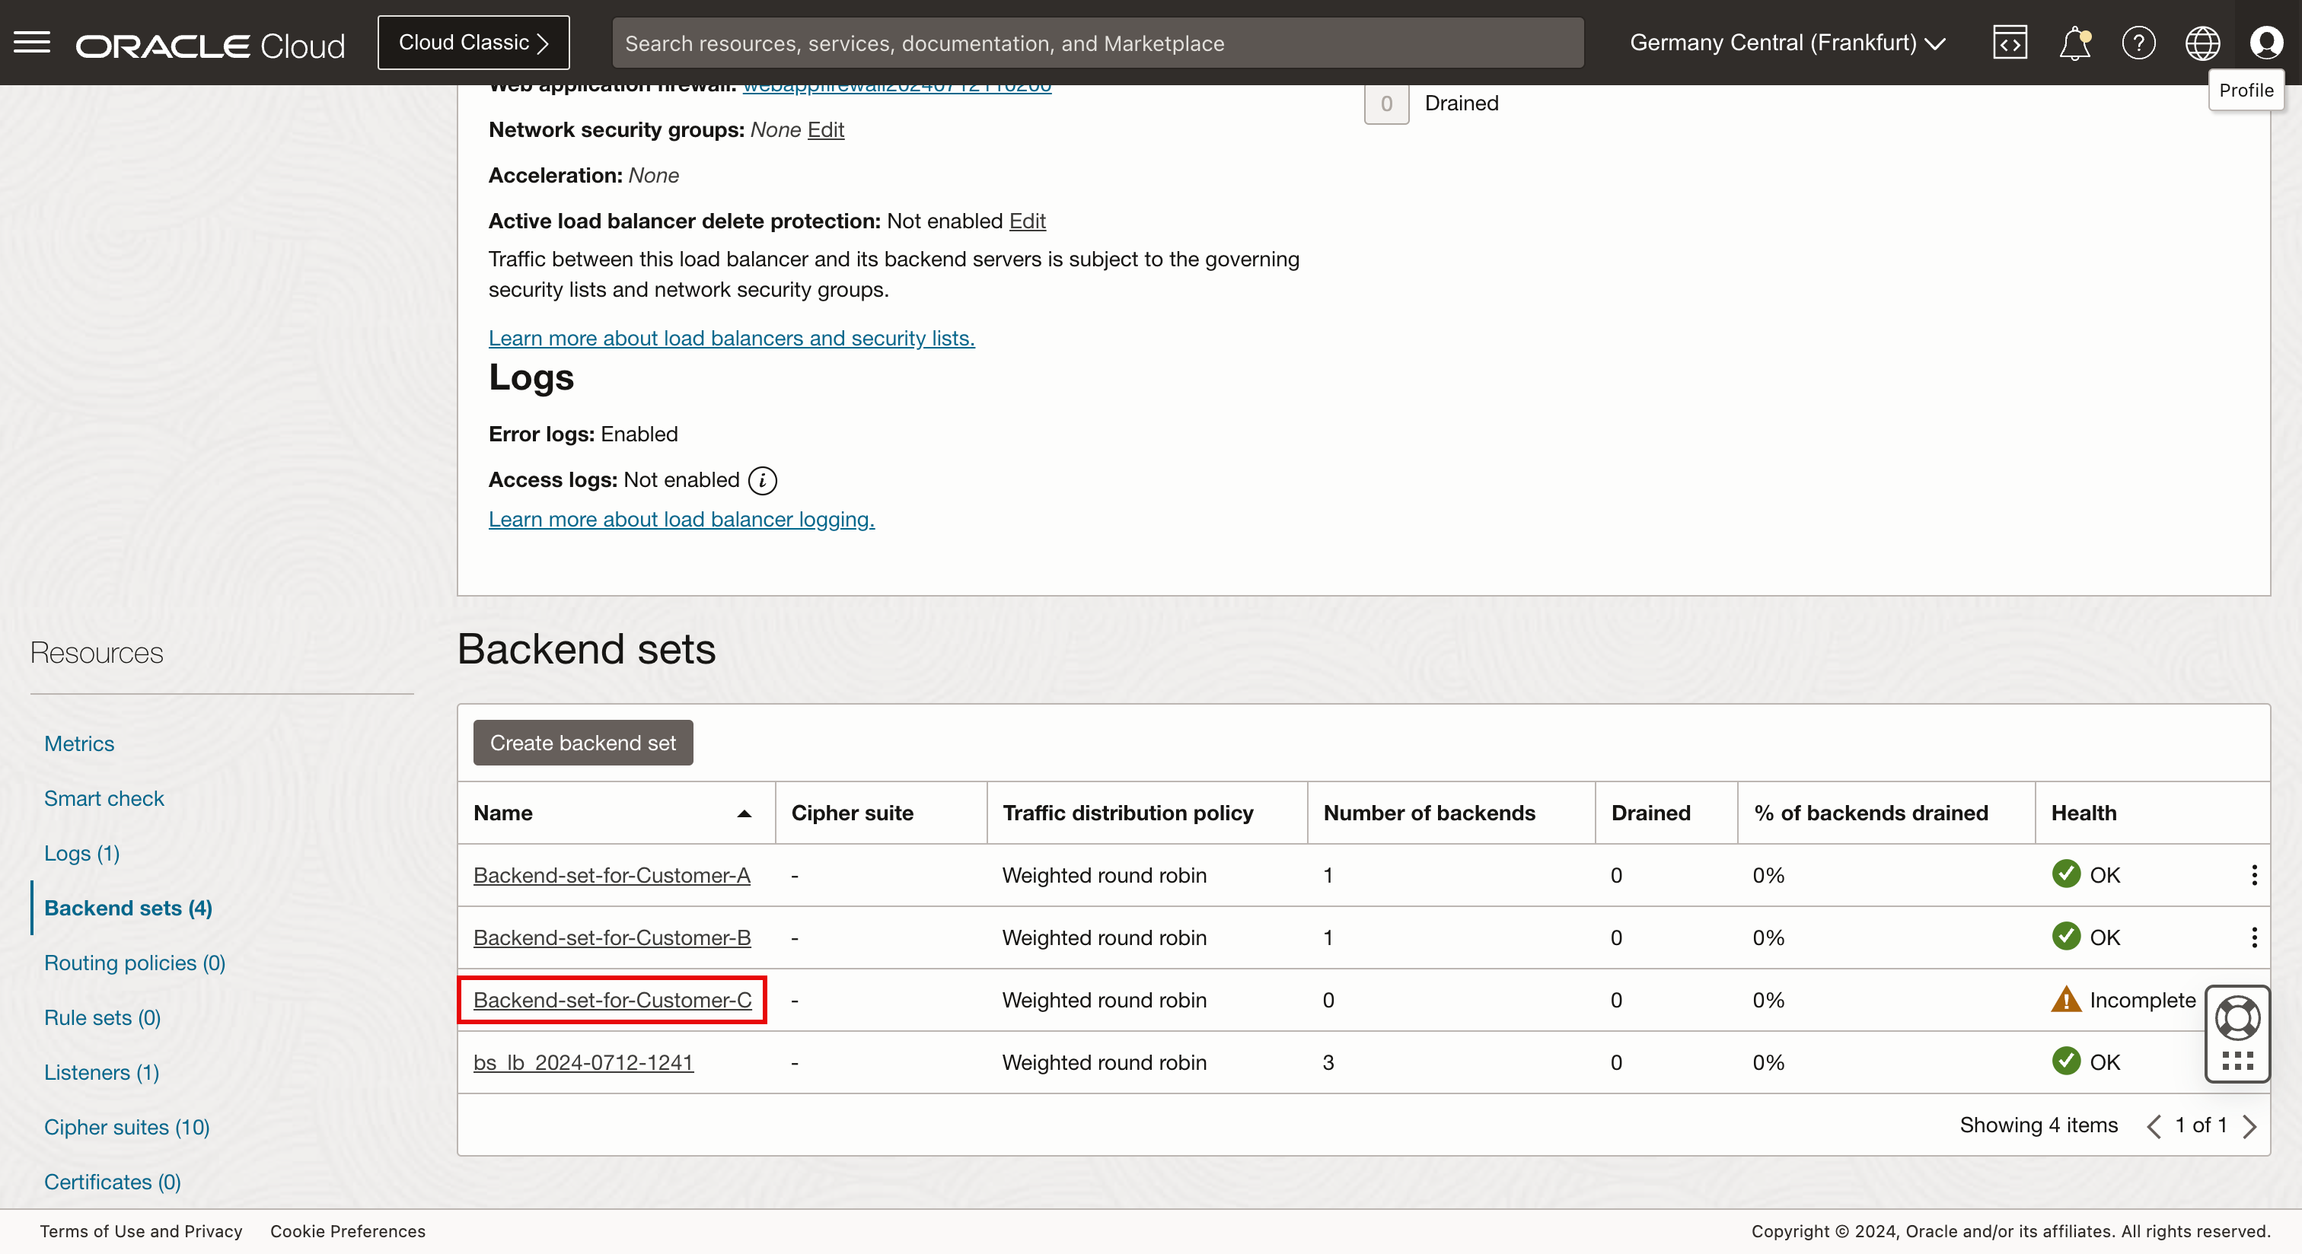Focus the search resources input field

(x=1098, y=43)
